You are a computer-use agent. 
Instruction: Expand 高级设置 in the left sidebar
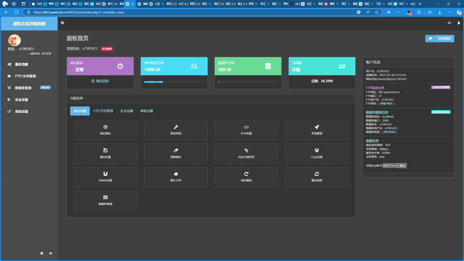22,112
